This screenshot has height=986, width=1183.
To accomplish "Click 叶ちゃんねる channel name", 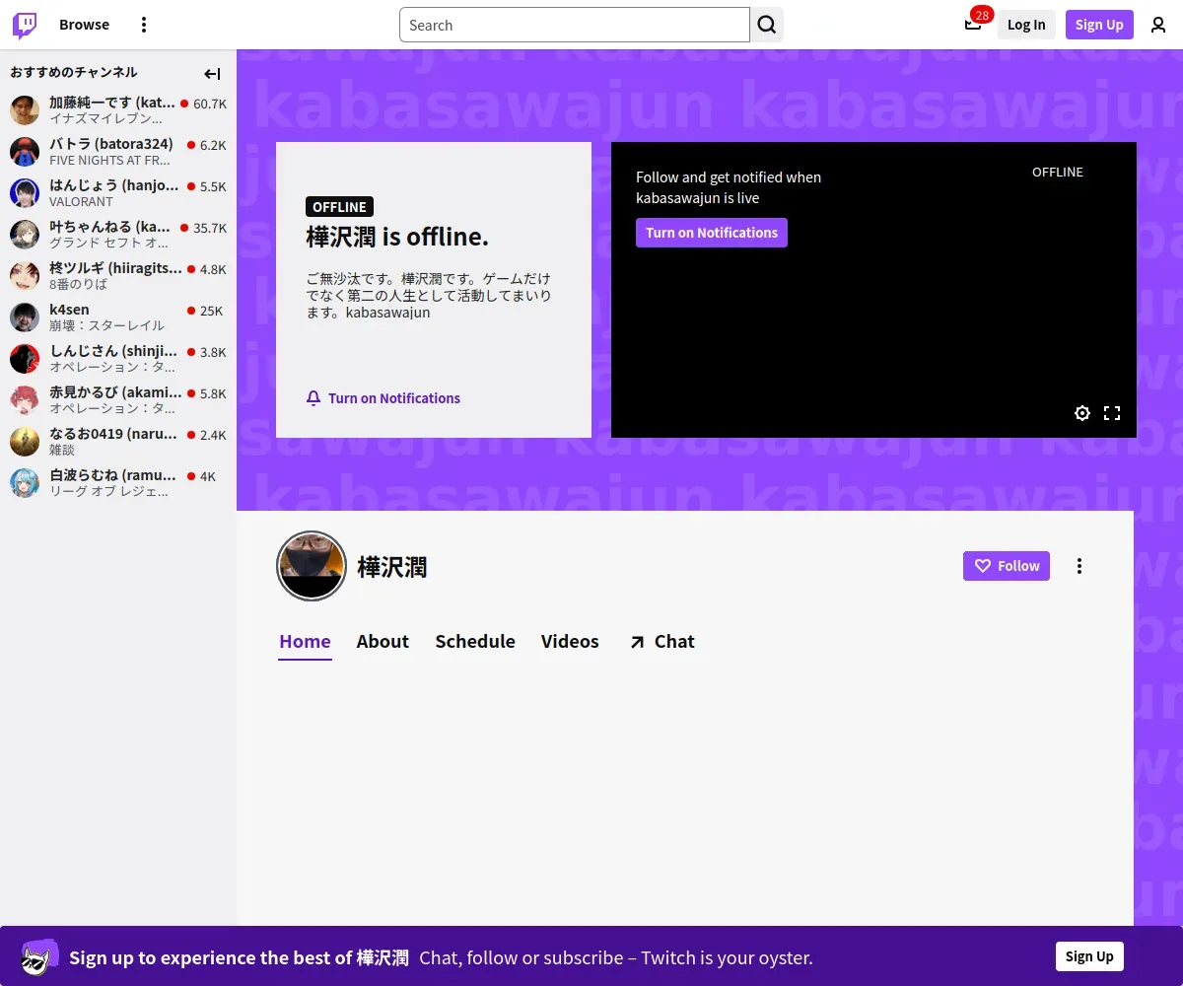I will (x=110, y=227).
